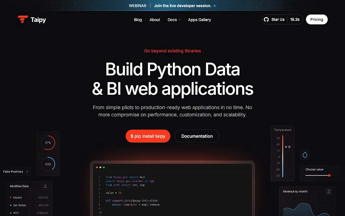
Task: Click the $ pip install taipy button
Action: pos(148,136)
